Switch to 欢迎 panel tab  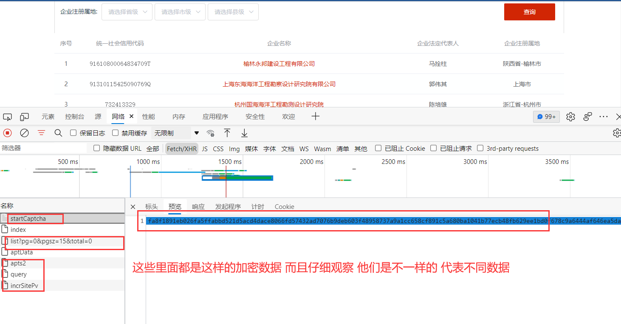288,117
